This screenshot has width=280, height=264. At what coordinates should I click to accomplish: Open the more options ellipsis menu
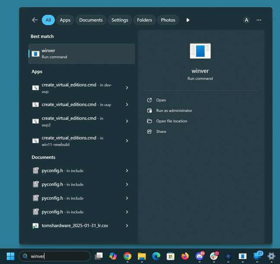click(259, 20)
